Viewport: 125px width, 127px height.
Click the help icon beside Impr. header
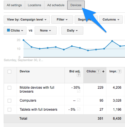point(119,72)
